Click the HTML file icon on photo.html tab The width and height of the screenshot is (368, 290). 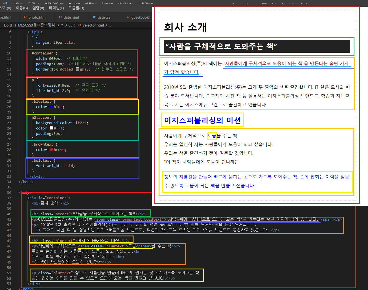(x=25, y=17)
